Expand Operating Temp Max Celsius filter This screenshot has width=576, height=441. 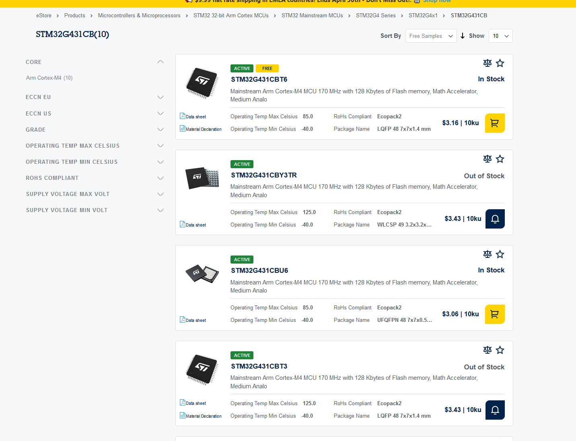pyautogui.click(x=160, y=146)
